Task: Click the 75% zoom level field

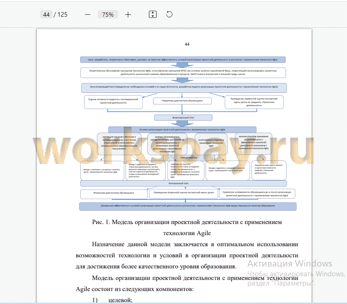Action: pyautogui.click(x=108, y=15)
